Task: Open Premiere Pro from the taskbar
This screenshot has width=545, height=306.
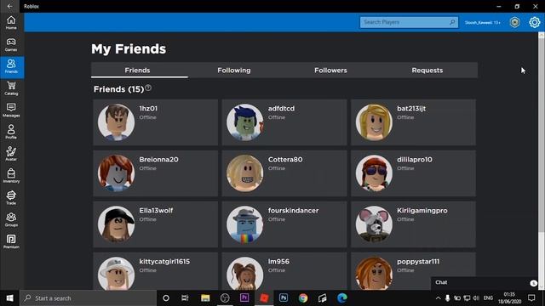Action: pyautogui.click(x=244, y=297)
